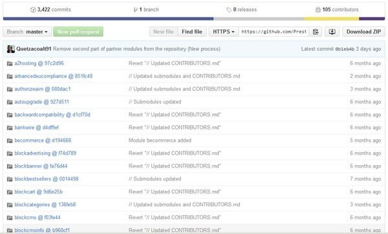Click the Find file button
Image resolution: width=388 pixels, height=234 pixels.
[x=192, y=32]
